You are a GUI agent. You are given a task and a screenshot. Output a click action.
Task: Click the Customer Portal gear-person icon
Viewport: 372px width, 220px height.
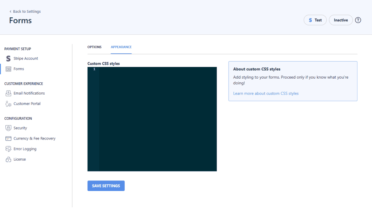[x=8, y=104]
